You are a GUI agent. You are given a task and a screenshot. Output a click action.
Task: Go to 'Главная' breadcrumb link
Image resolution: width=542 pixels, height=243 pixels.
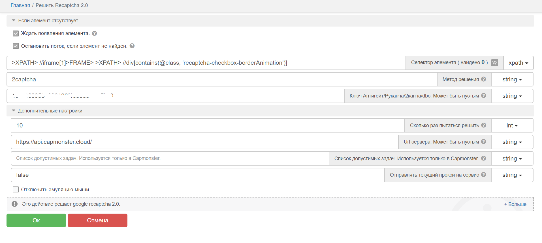[x=20, y=5]
